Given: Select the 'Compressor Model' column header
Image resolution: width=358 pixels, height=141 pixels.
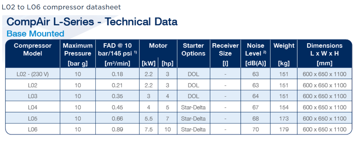Looking at the screenshot, I should 33,49.
